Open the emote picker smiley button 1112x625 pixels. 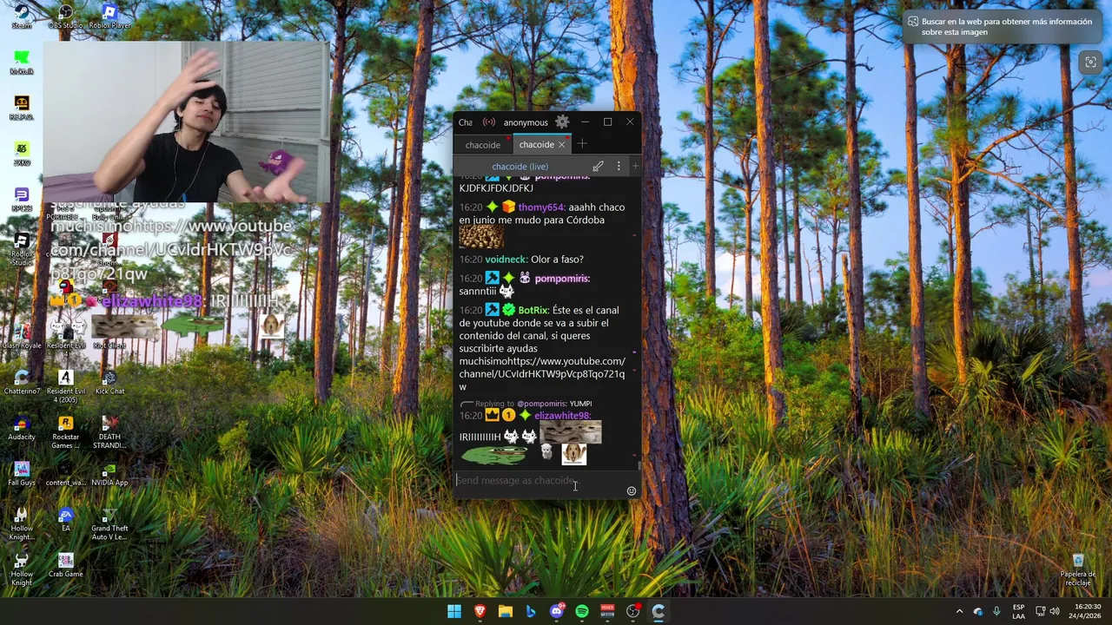click(632, 490)
